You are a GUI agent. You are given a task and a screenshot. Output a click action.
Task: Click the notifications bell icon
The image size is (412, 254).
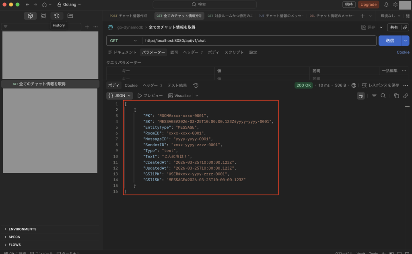[386, 4]
